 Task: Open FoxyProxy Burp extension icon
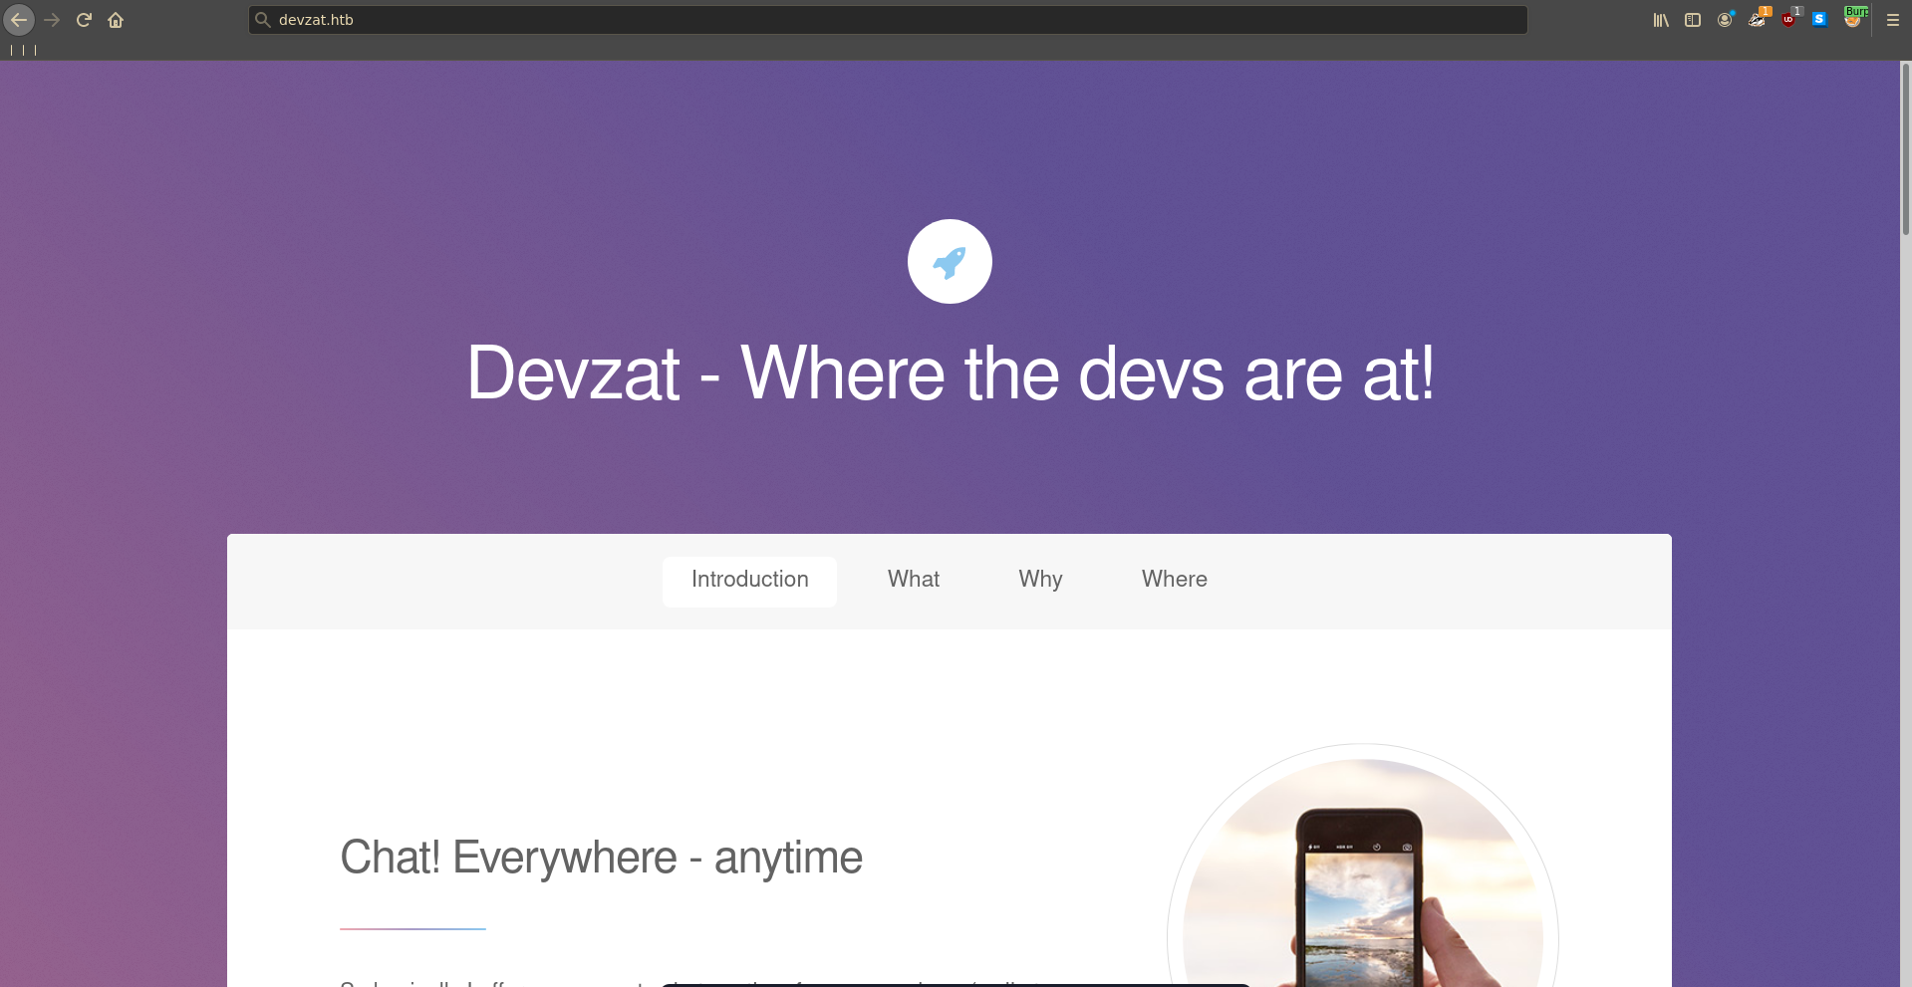pos(1853,18)
